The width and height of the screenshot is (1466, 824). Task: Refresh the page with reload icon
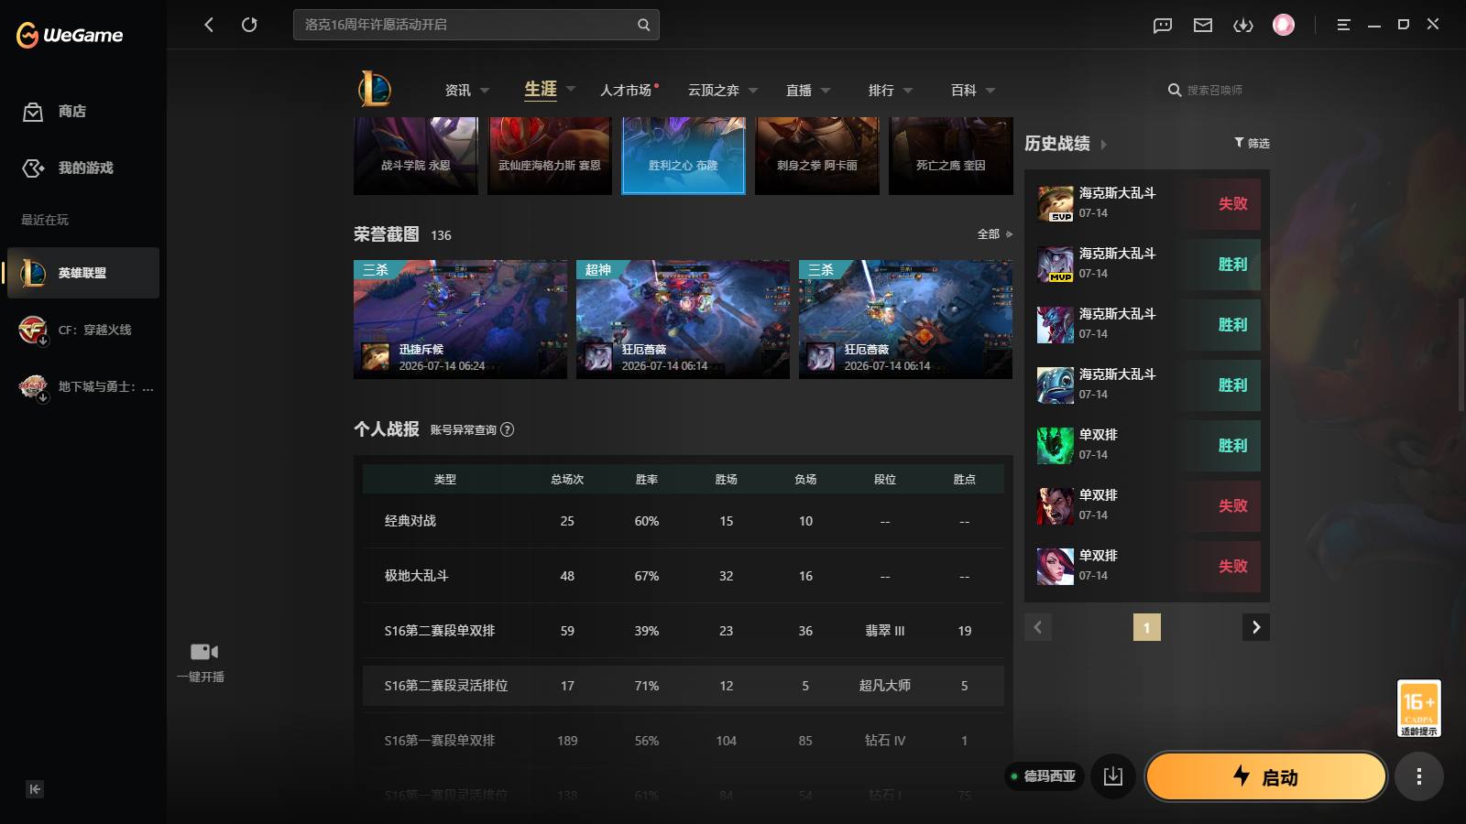click(249, 25)
